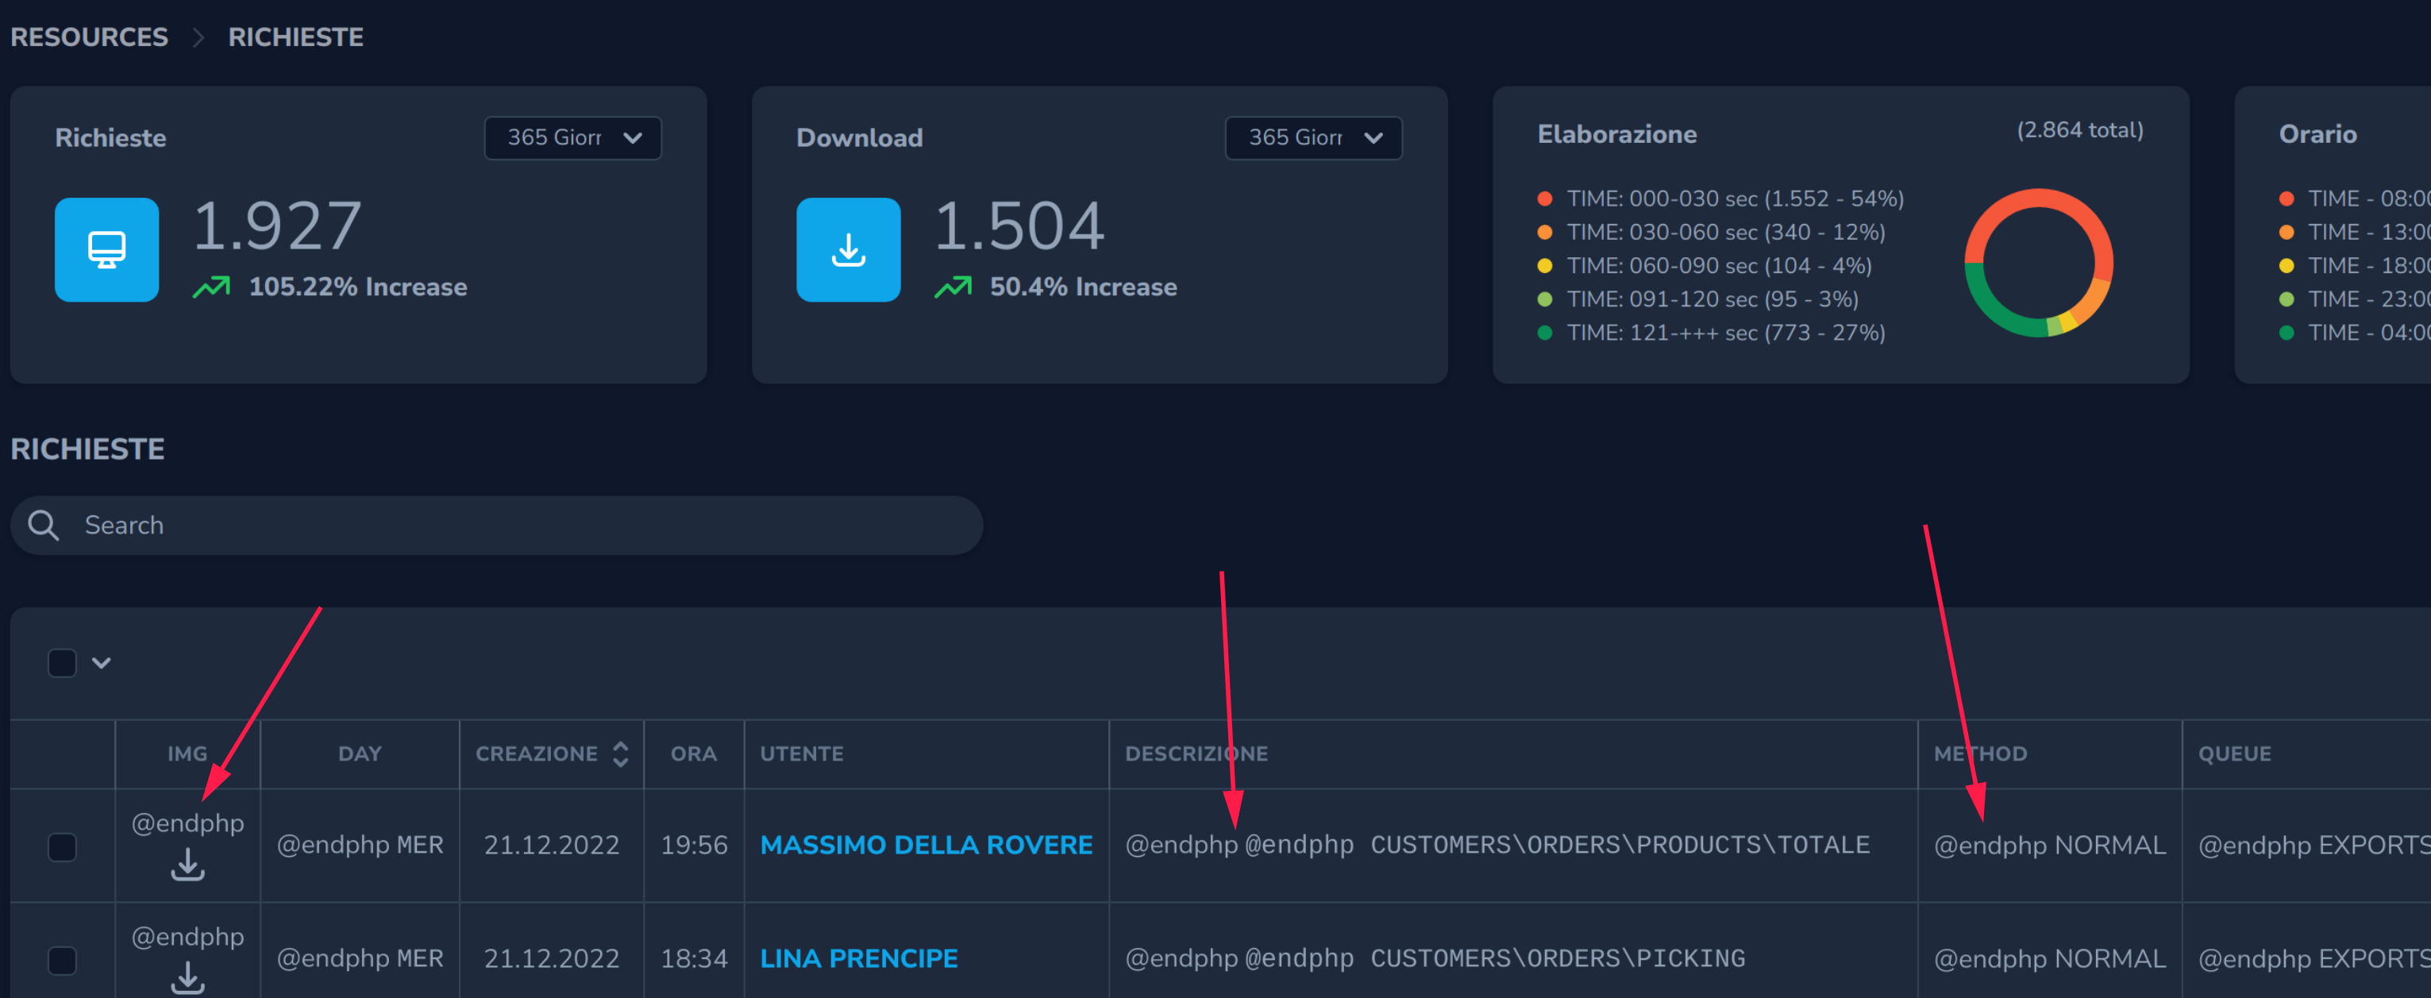The width and height of the screenshot is (2431, 998).
Task: Toggle the select-all checkbox in table header
Action: tap(62, 663)
